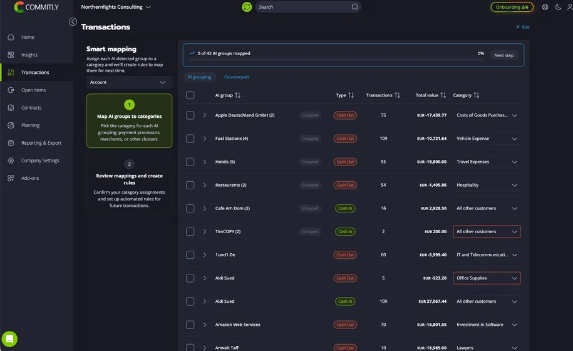The width and height of the screenshot is (573, 351).
Task: Go to Transactions in sidebar
Action: (x=35, y=73)
